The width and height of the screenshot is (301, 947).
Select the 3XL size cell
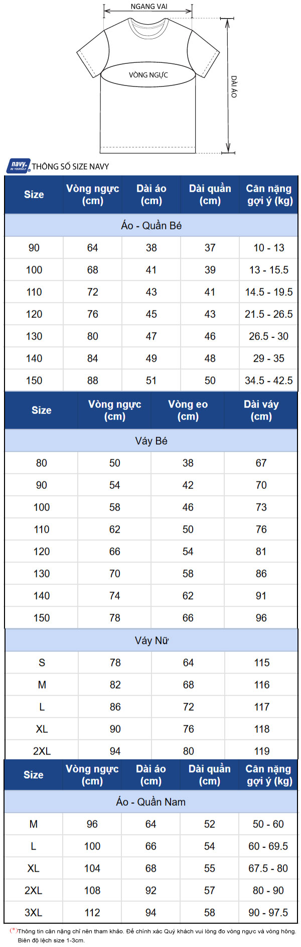(x=34, y=912)
